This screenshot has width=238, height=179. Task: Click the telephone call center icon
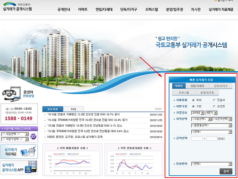tap(11, 94)
